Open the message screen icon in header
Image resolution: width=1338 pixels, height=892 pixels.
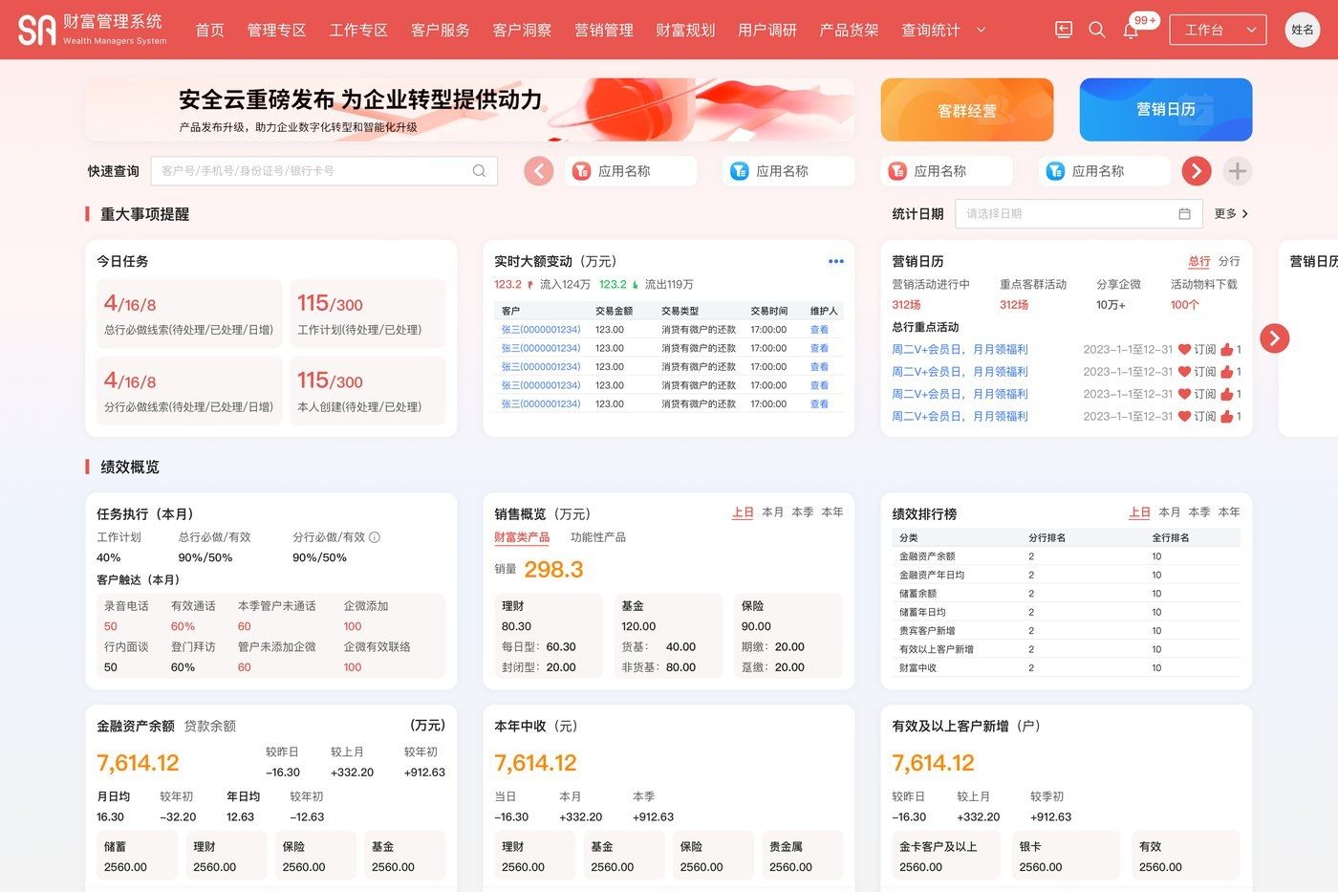pos(1064,30)
